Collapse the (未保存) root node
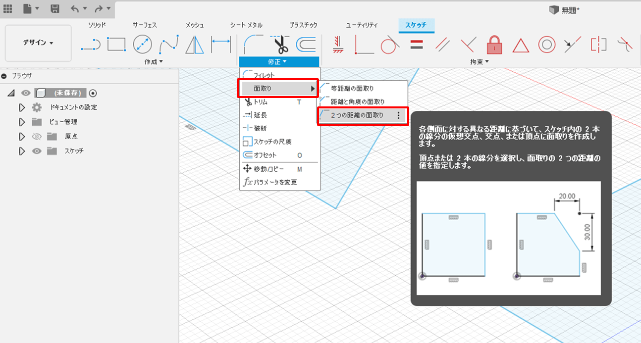 11,93
